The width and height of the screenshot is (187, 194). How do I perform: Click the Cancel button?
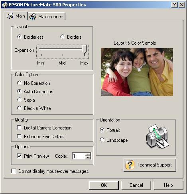click(136, 185)
